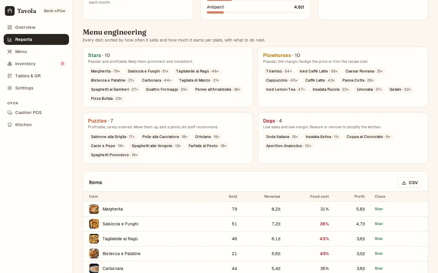Open the Kitchen display link
The height and width of the screenshot is (273, 438).
click(36, 125)
